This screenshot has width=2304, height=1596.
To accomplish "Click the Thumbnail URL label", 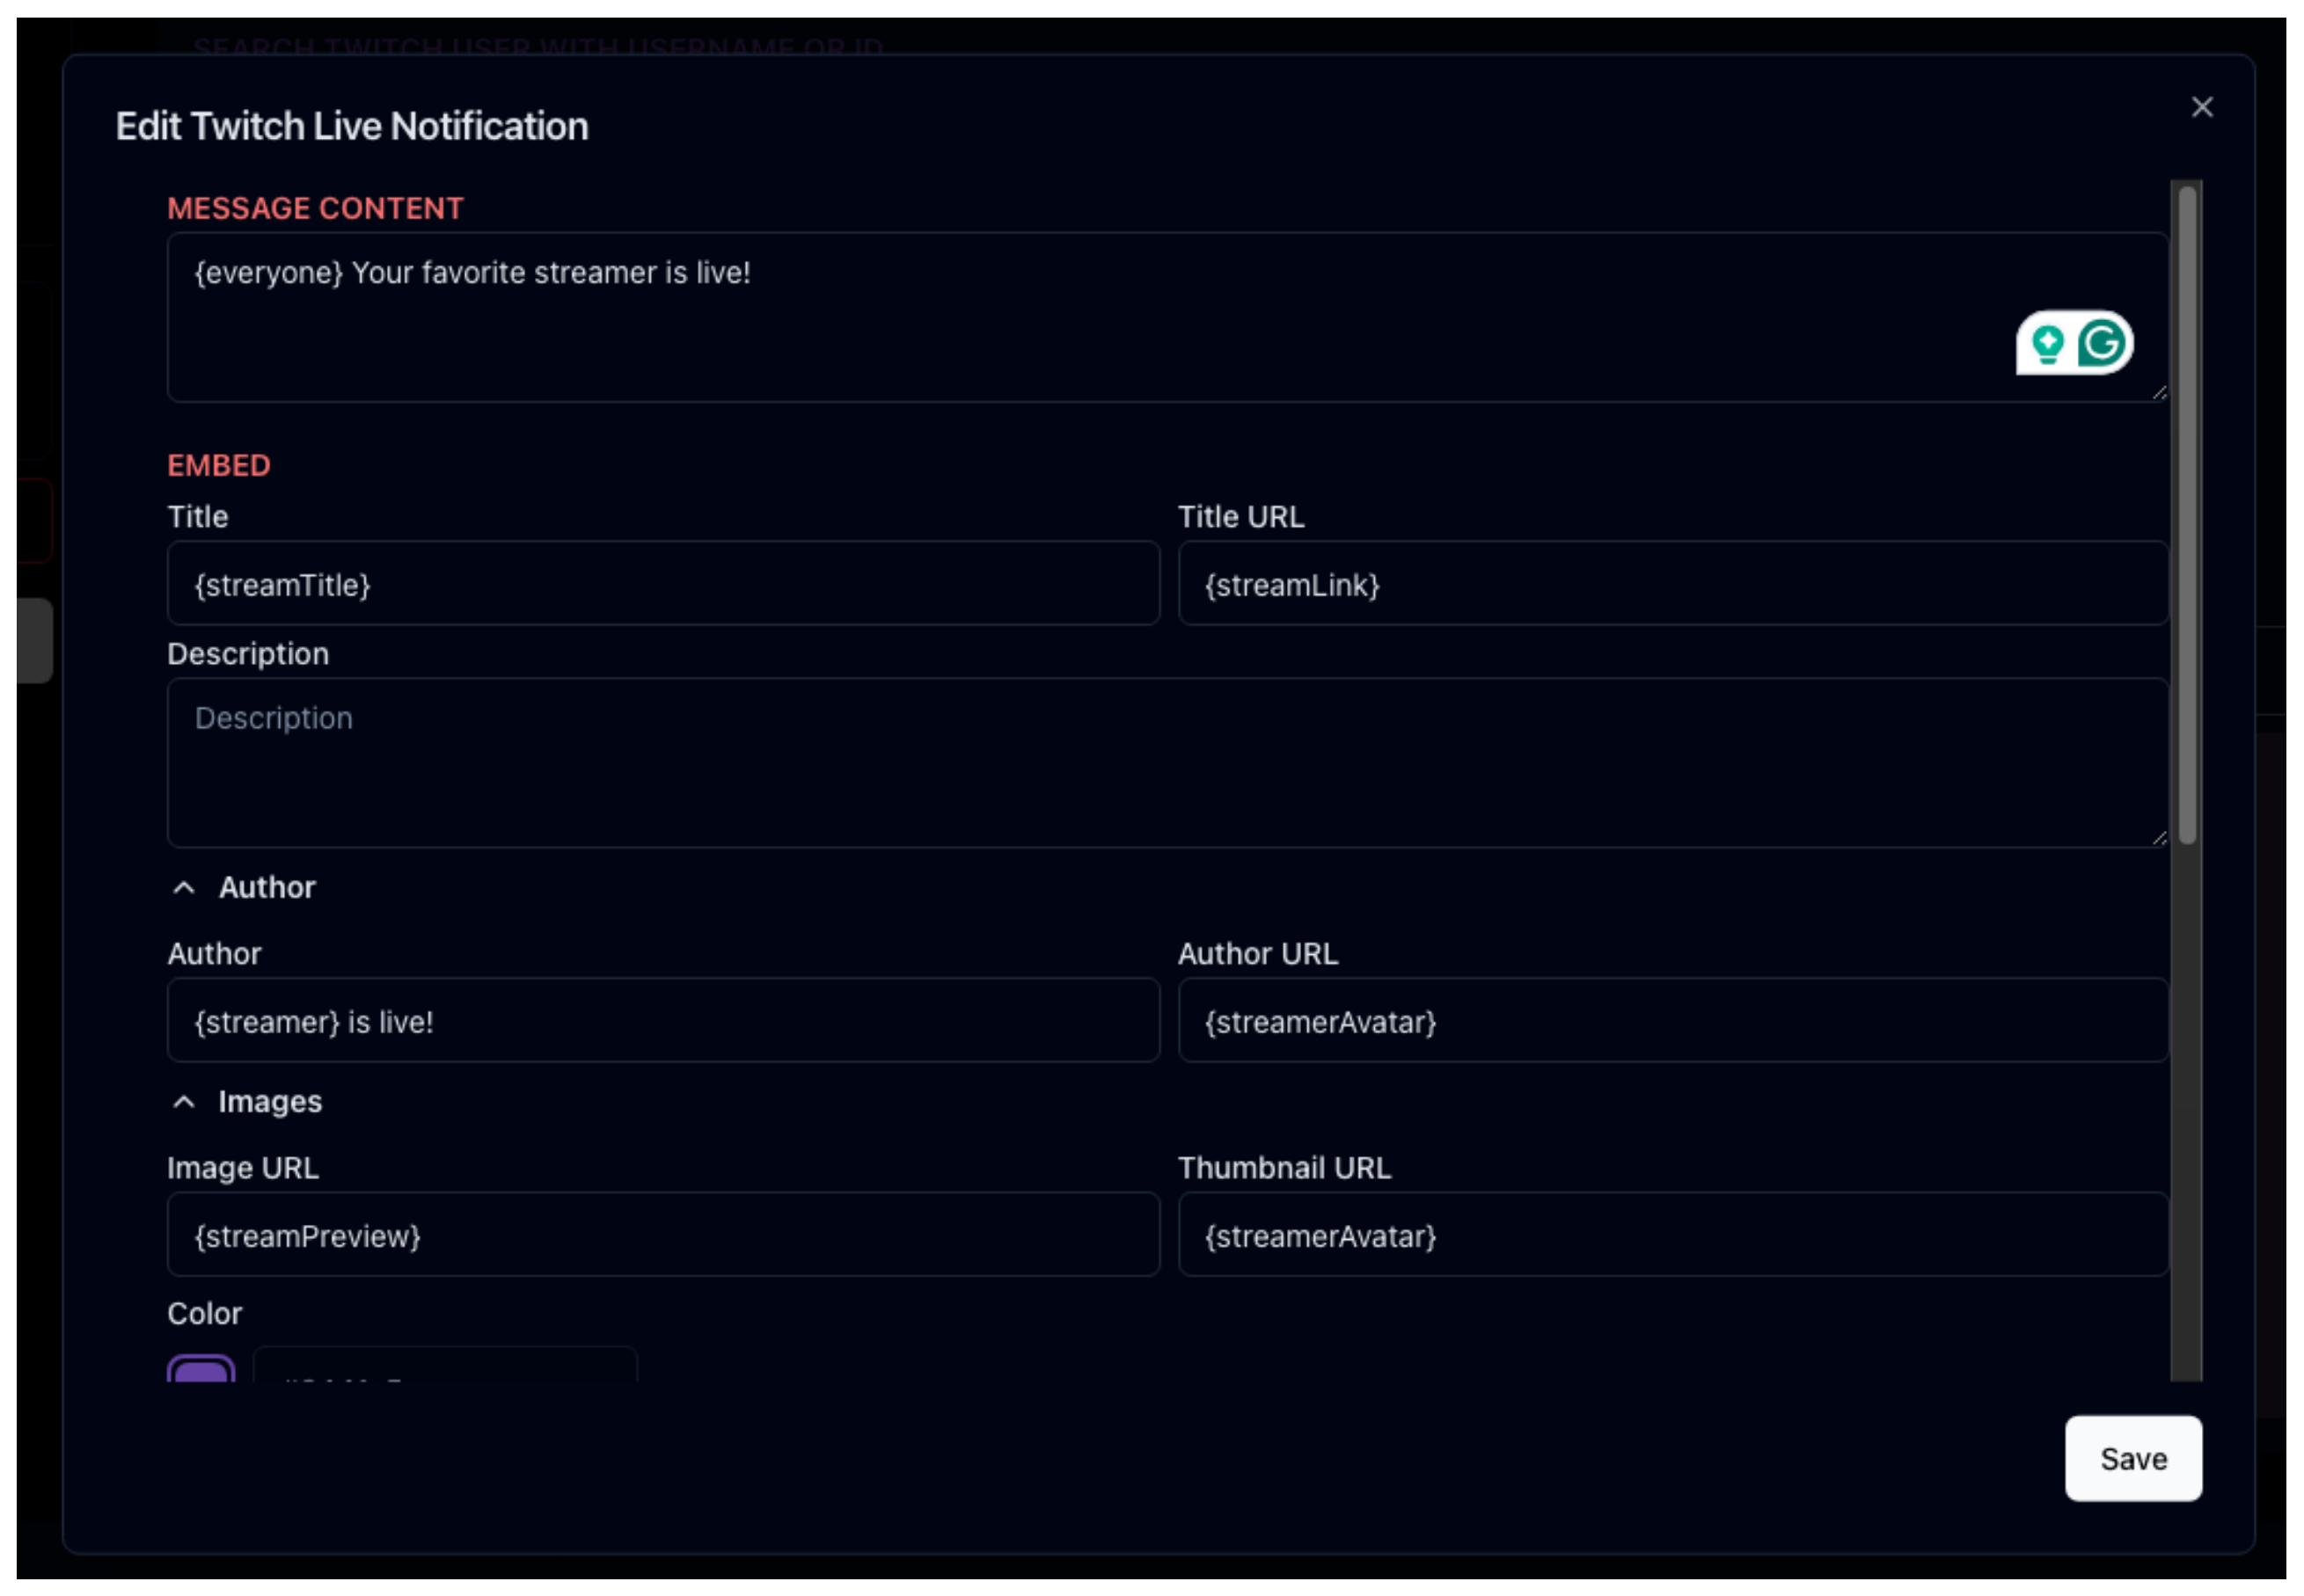I will 1284,1167.
